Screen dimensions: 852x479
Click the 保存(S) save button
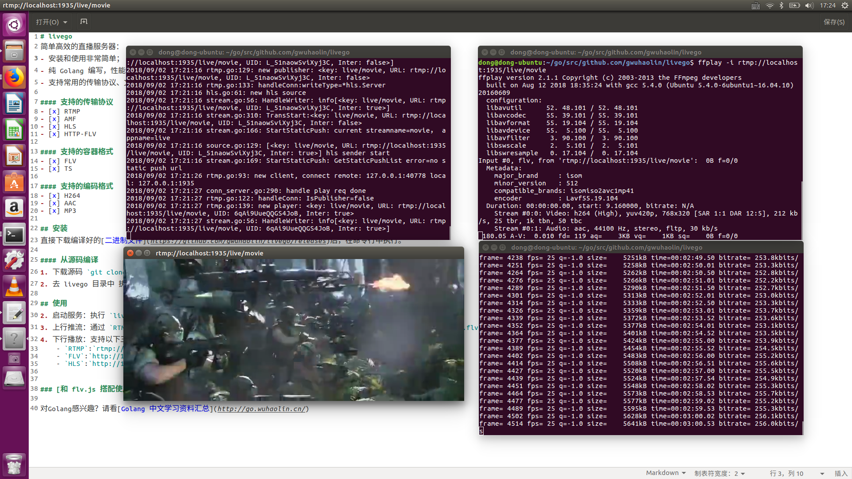pyautogui.click(x=834, y=22)
